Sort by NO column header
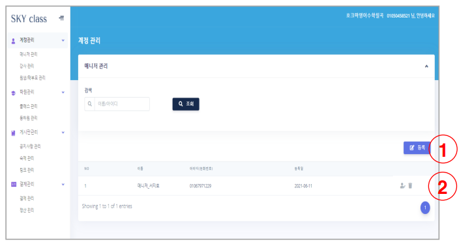The image size is (459, 244). click(x=87, y=169)
